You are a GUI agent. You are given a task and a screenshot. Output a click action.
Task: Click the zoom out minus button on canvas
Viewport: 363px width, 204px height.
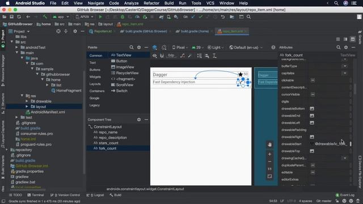tap(269, 161)
